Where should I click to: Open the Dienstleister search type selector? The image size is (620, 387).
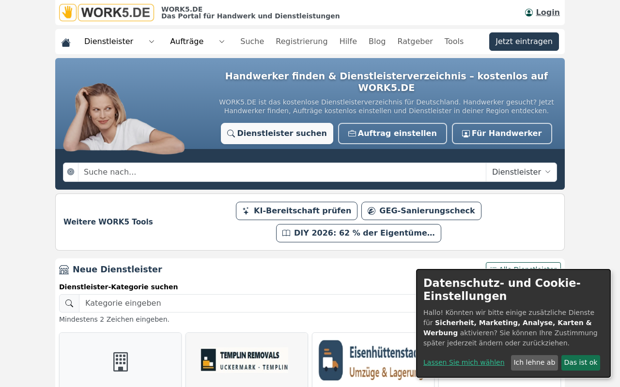(521, 172)
